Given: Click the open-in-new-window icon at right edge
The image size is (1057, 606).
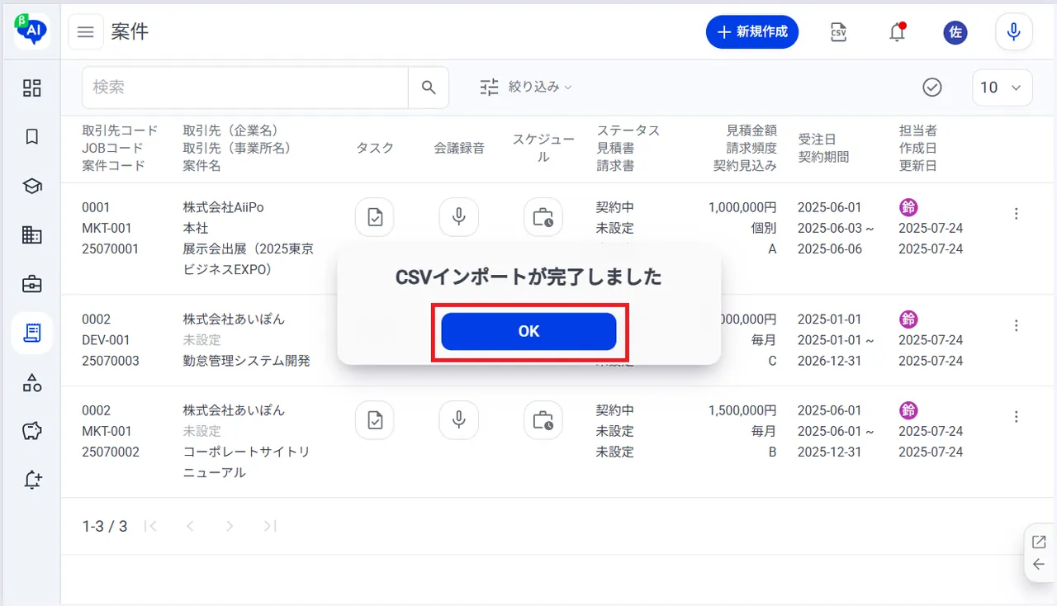Looking at the screenshot, I should [x=1039, y=542].
